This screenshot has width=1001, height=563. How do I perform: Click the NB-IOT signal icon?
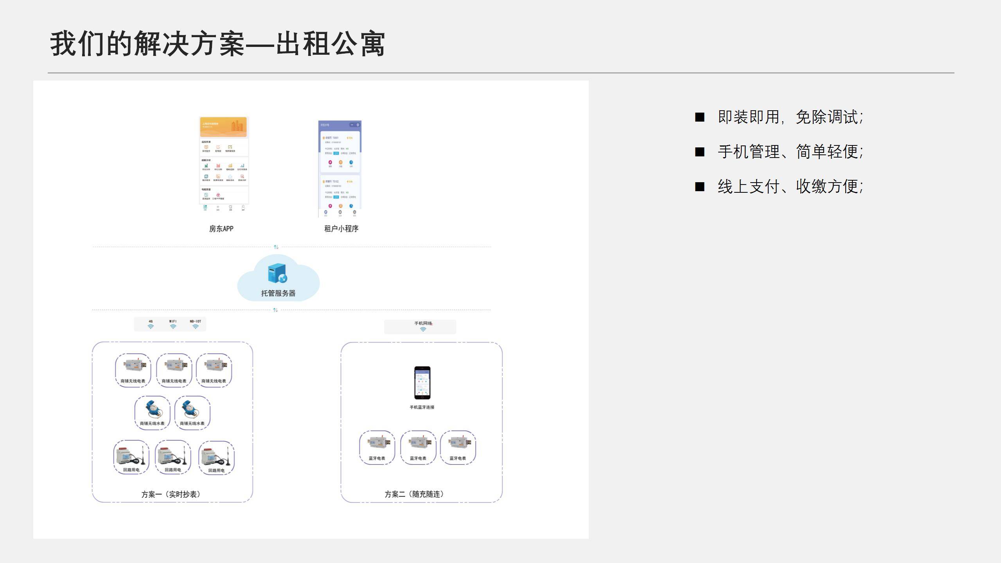pos(195,326)
